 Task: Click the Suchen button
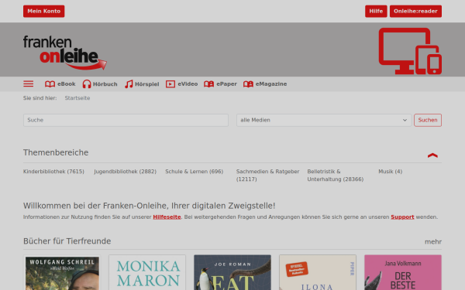coord(428,120)
